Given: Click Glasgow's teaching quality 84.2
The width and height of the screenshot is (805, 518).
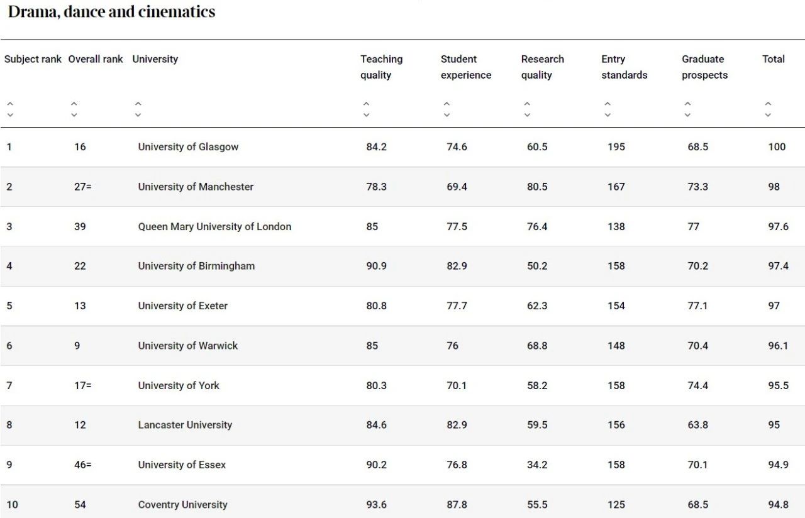Looking at the screenshot, I should 376,147.
